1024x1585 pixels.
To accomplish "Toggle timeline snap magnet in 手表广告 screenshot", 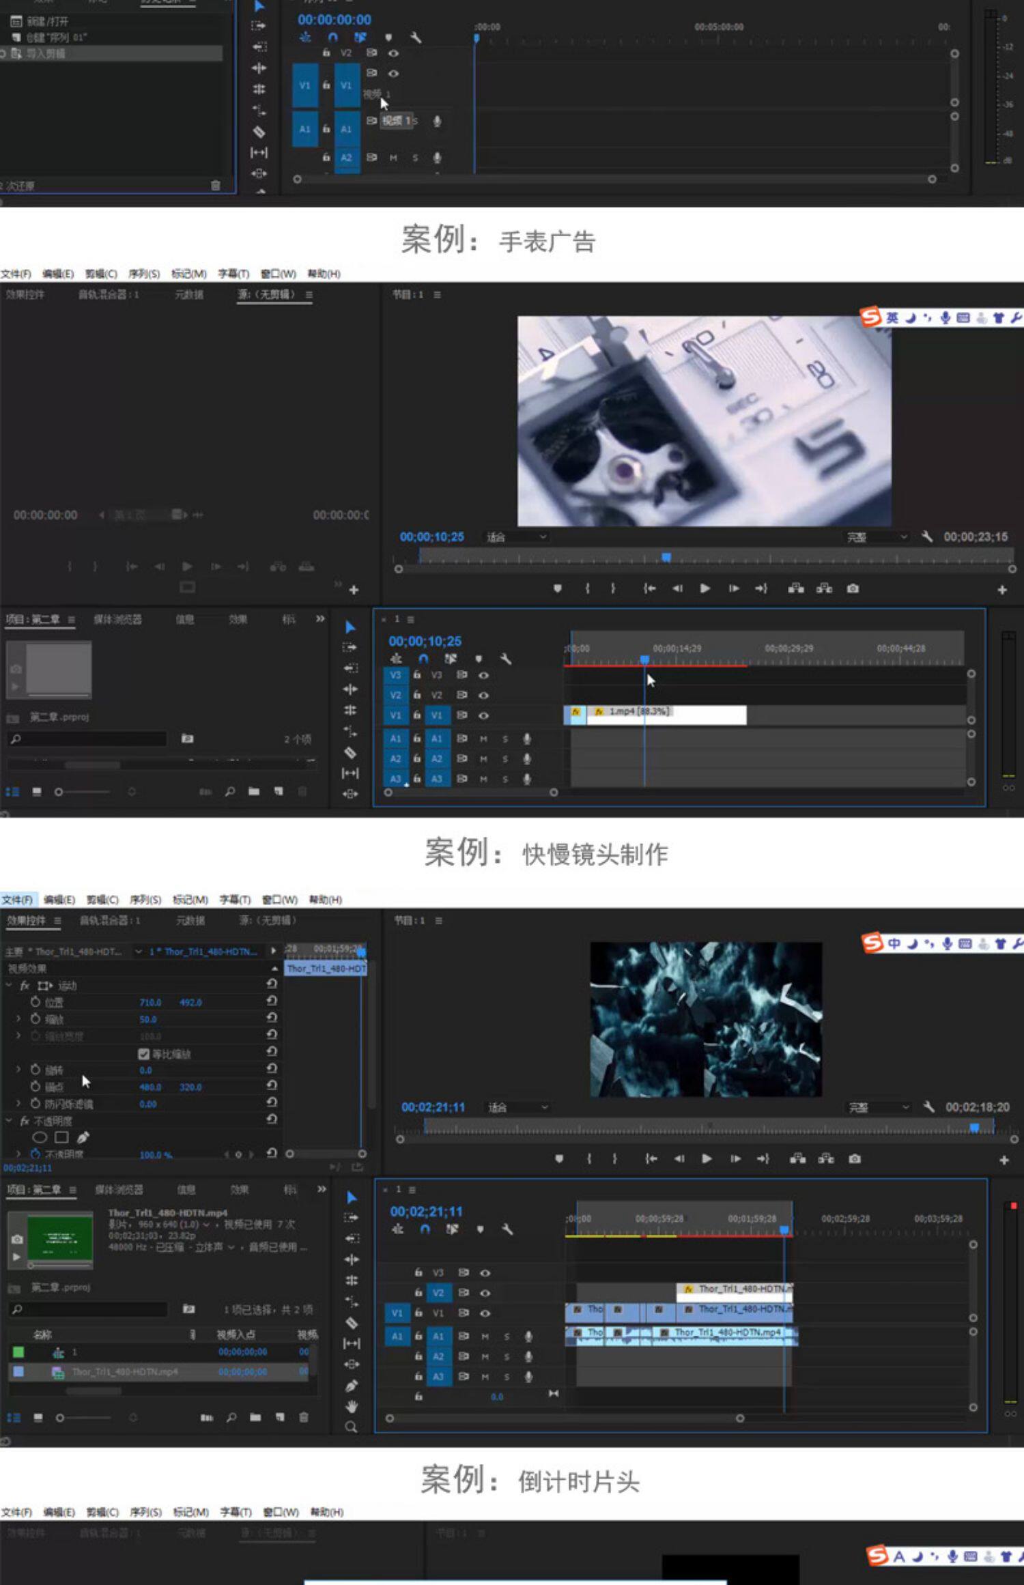I will [x=423, y=659].
